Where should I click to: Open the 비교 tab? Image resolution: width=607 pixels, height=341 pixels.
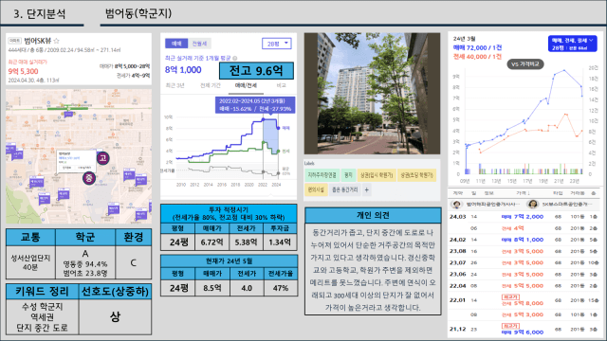281,85
